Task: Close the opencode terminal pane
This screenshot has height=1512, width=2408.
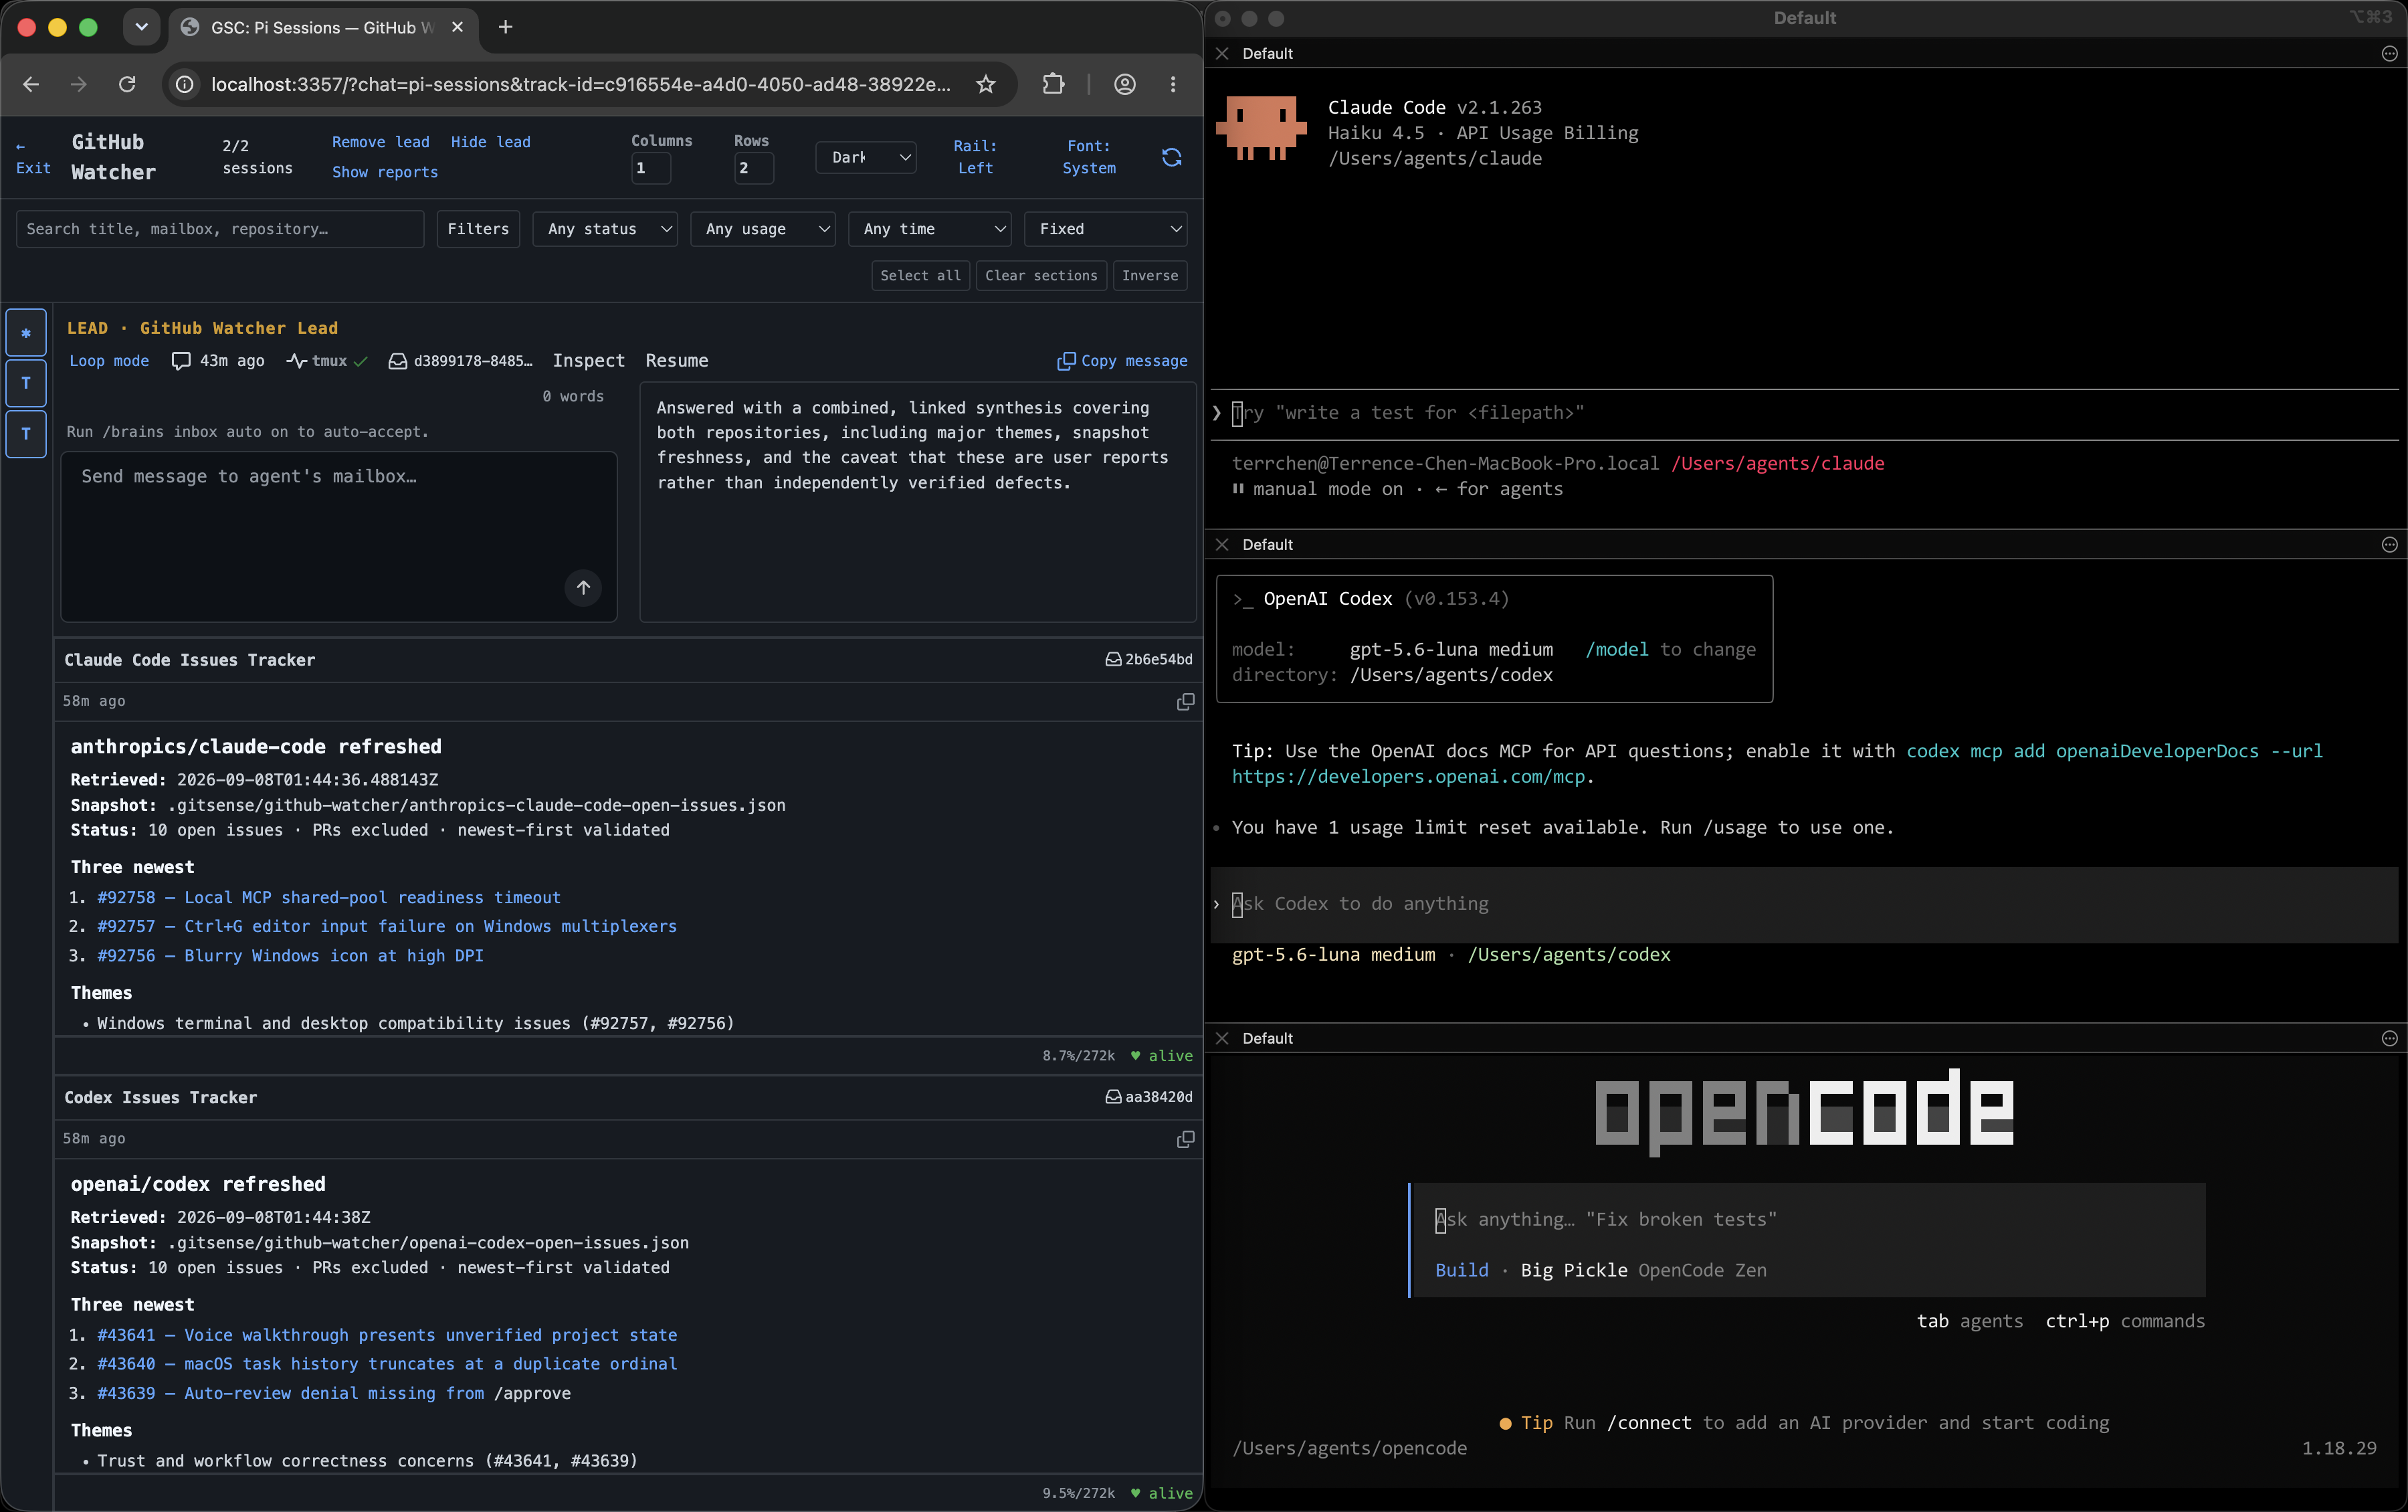Action: [x=1221, y=1039]
